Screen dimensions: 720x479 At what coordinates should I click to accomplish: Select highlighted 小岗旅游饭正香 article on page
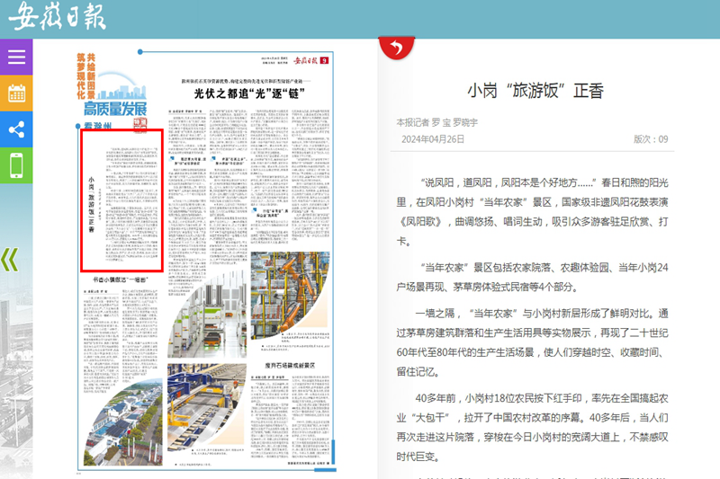pyautogui.click(x=121, y=200)
